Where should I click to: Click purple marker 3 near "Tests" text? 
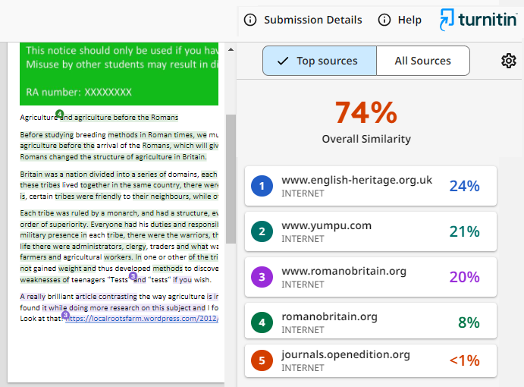pyautogui.click(x=133, y=276)
